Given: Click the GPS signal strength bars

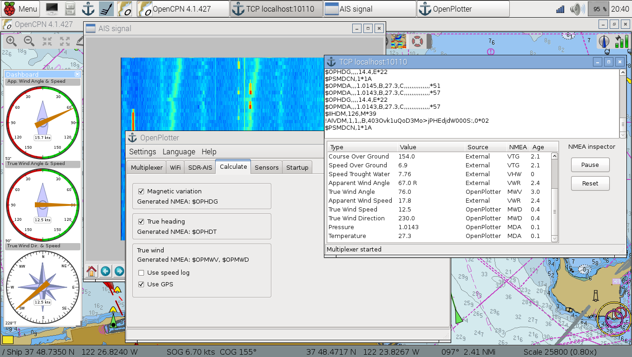Looking at the screenshot, I should coord(621,41).
